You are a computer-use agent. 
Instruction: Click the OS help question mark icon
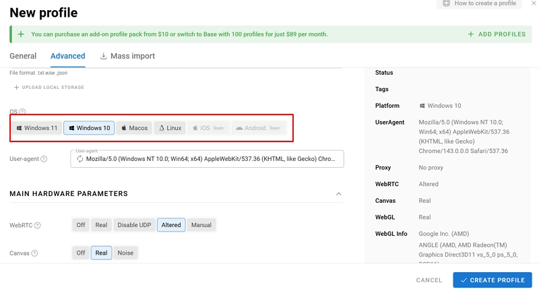[22, 112]
